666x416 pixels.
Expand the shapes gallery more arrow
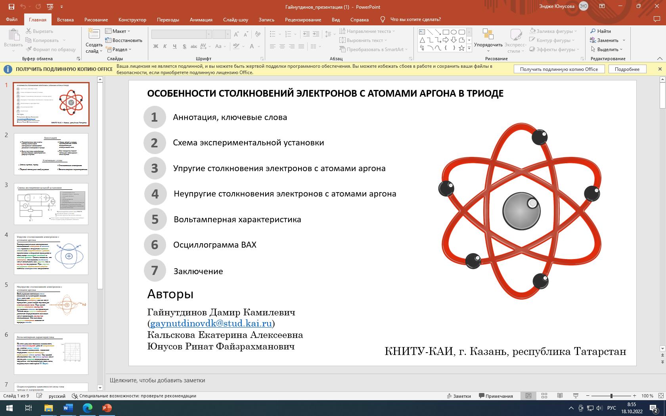(469, 48)
